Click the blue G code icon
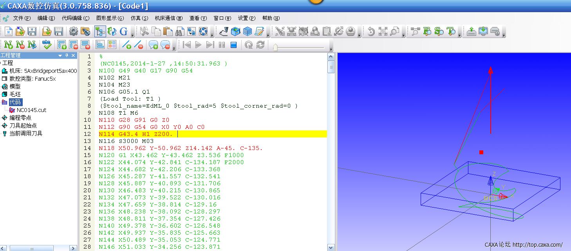 tap(124, 32)
